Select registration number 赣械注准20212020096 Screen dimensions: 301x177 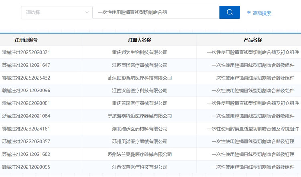tap(26, 90)
